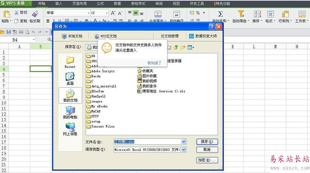Open the 审阅 ribbon tab
This screenshot has width=310, height=173.
pyautogui.click(x=159, y=3)
